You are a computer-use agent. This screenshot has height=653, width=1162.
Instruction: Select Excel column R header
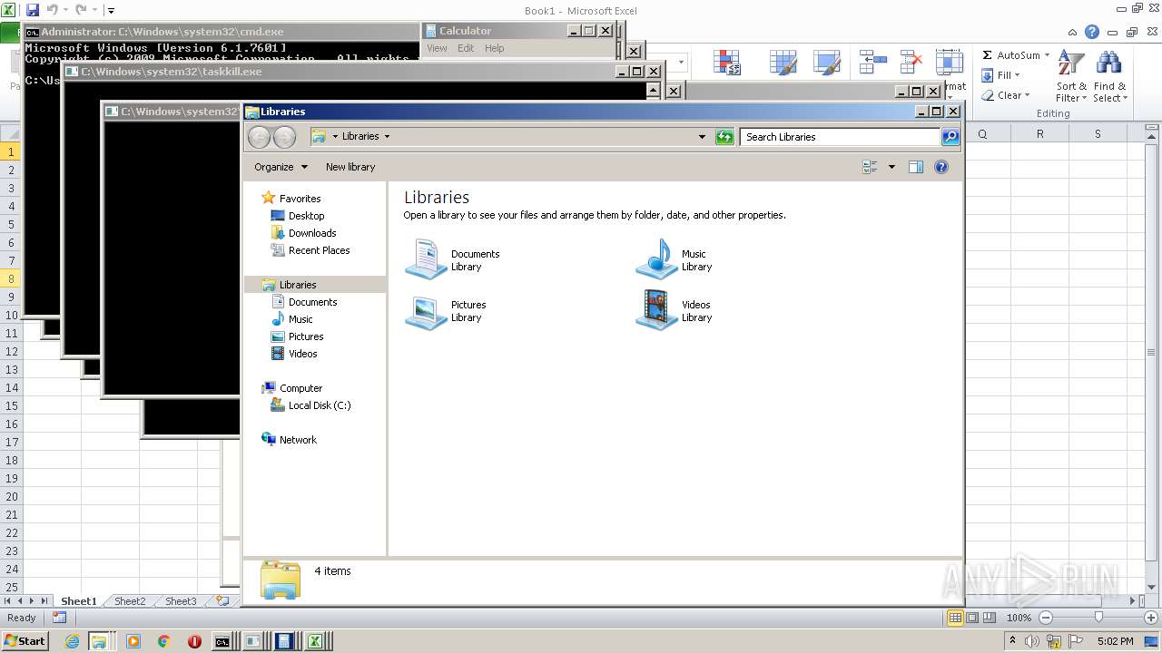point(1040,133)
